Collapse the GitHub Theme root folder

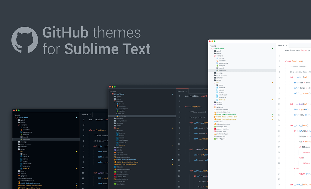point(212,48)
